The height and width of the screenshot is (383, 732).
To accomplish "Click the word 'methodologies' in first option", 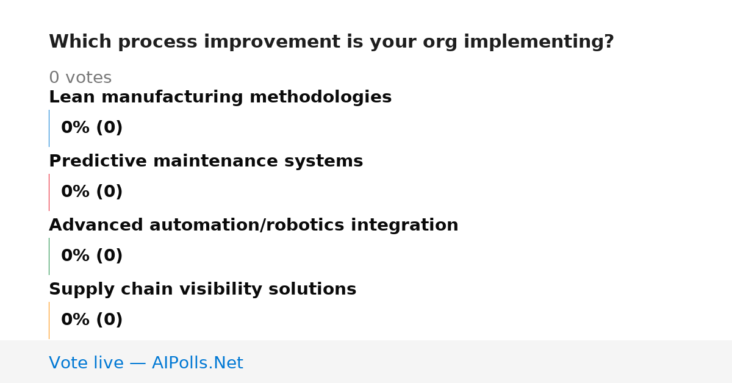I will [320, 98].
